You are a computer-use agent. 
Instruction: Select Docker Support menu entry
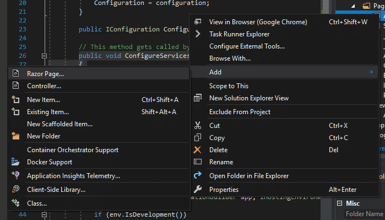pyautogui.click(x=99, y=162)
